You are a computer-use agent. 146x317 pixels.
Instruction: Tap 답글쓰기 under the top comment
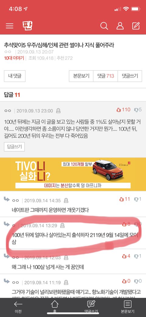(x=14, y=147)
